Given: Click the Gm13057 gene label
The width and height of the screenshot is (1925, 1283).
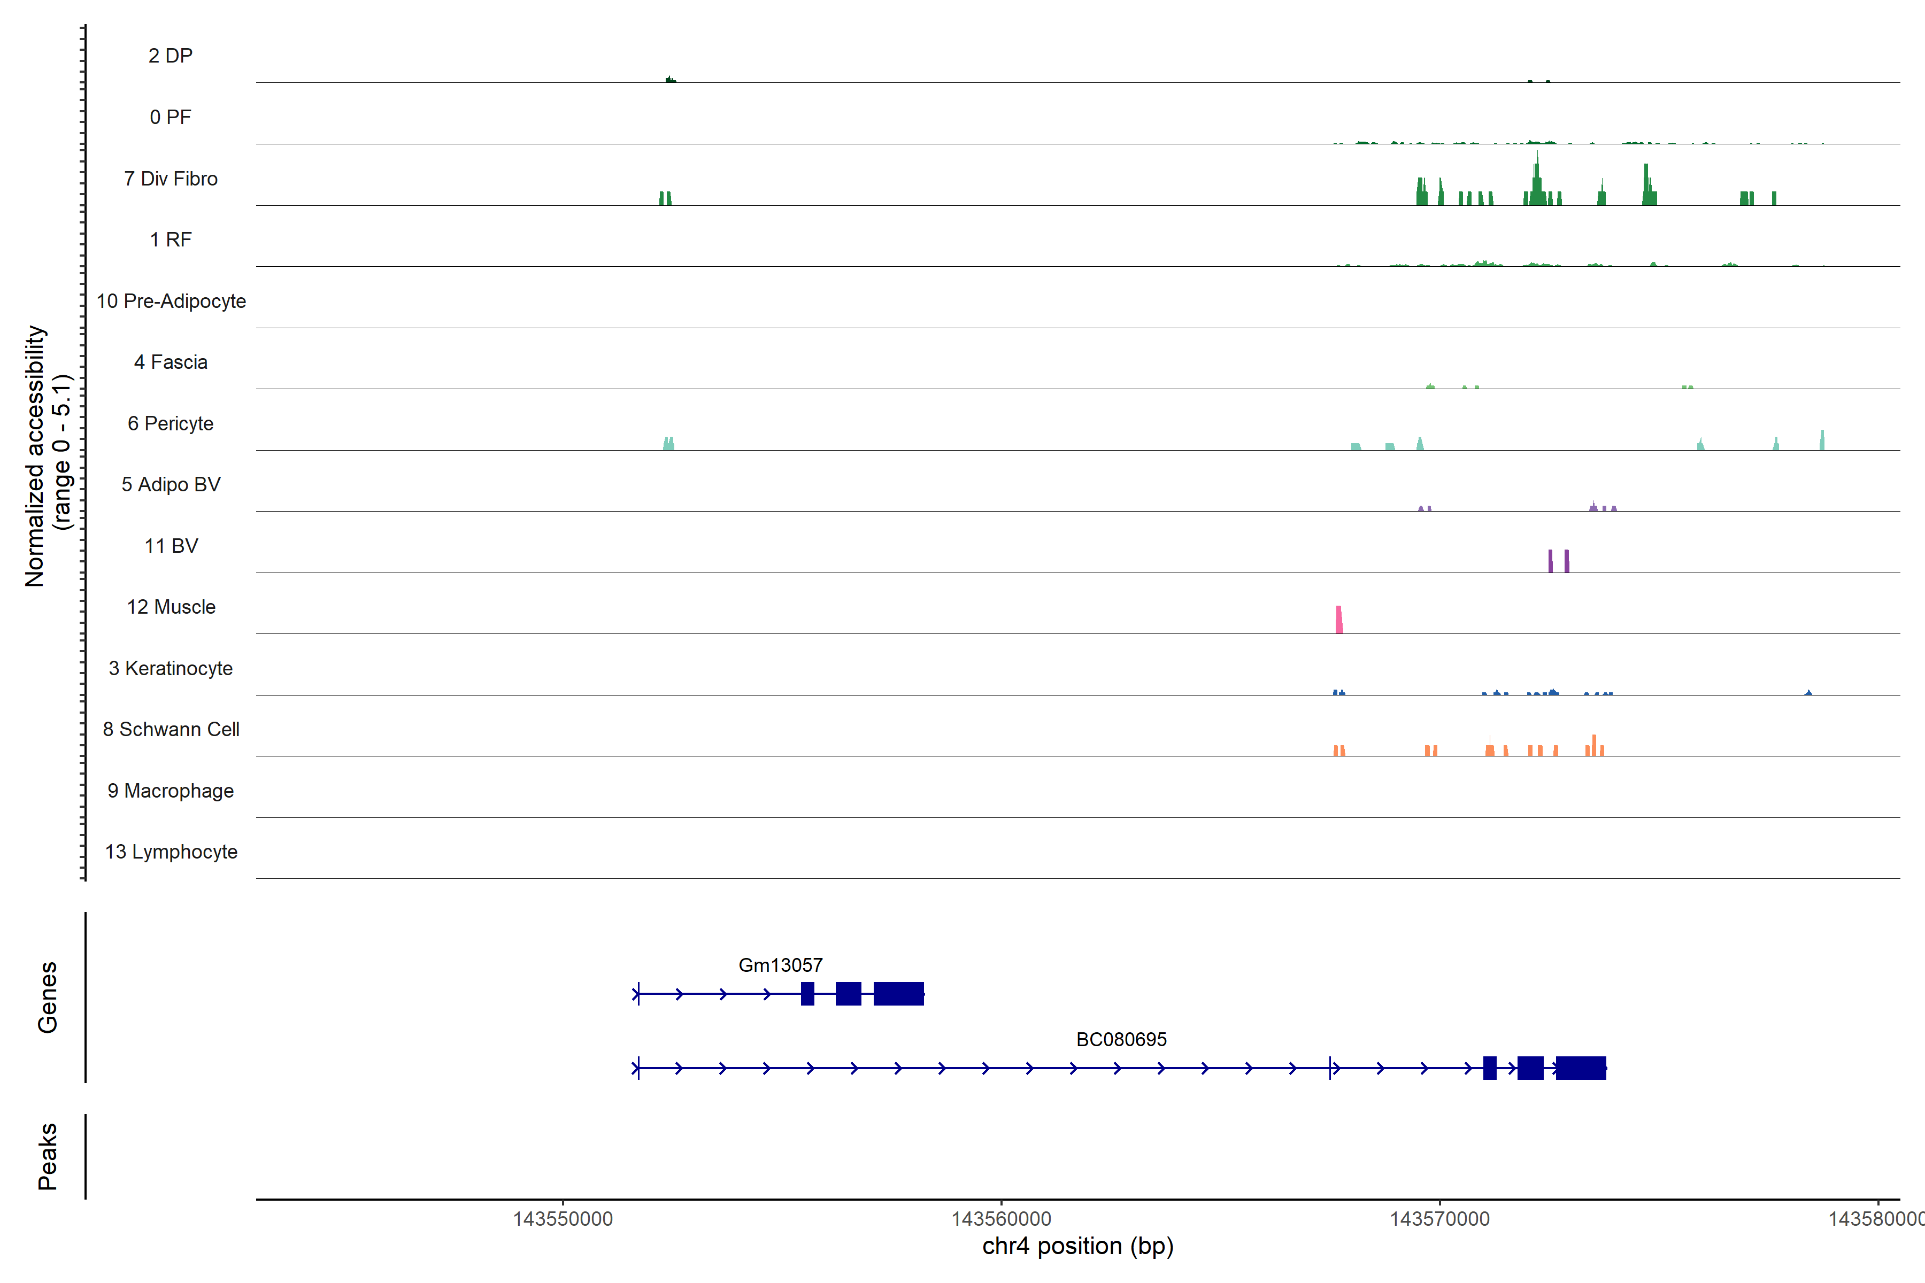Looking at the screenshot, I should coord(780,965).
